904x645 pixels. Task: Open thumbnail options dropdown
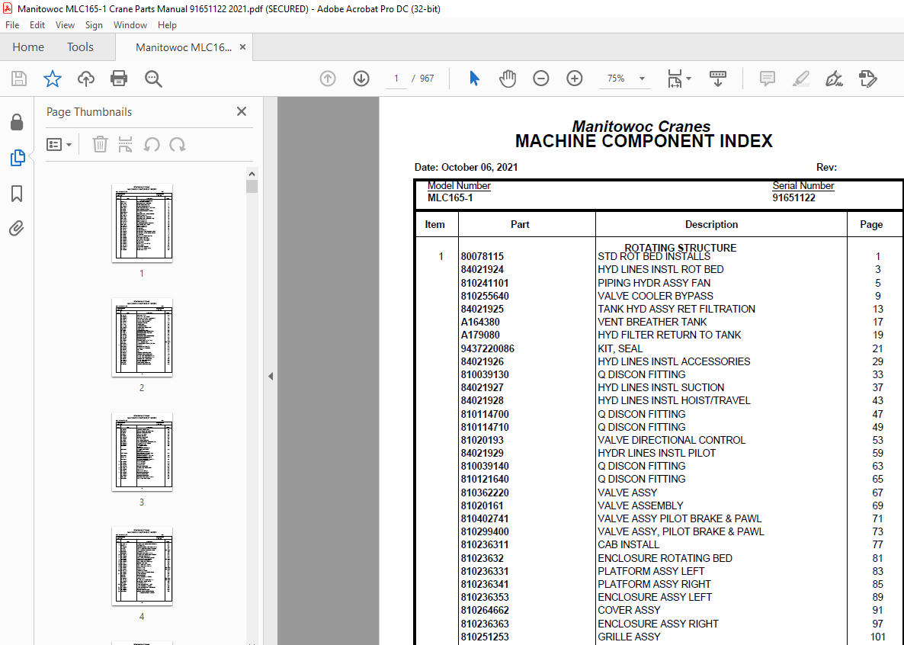pos(59,144)
